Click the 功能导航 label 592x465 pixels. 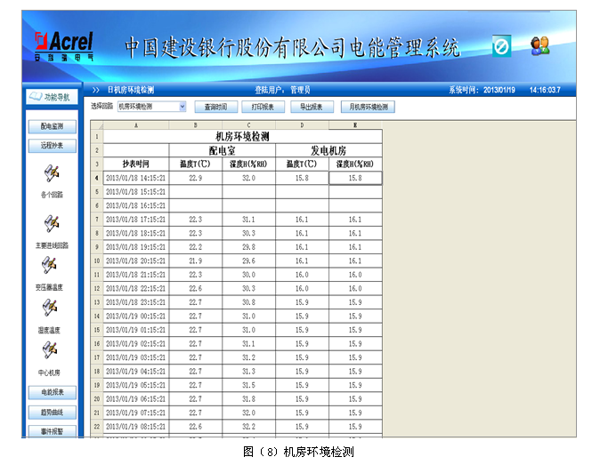tap(57, 97)
